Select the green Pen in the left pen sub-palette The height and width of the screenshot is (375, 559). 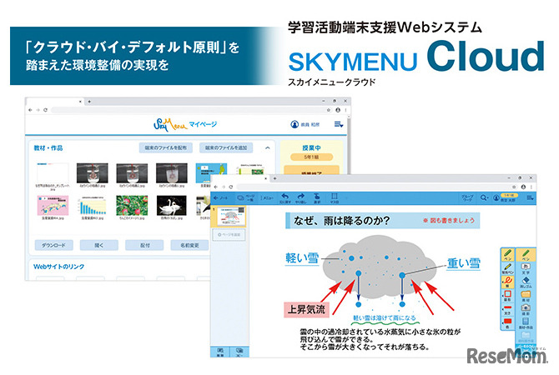point(507,255)
